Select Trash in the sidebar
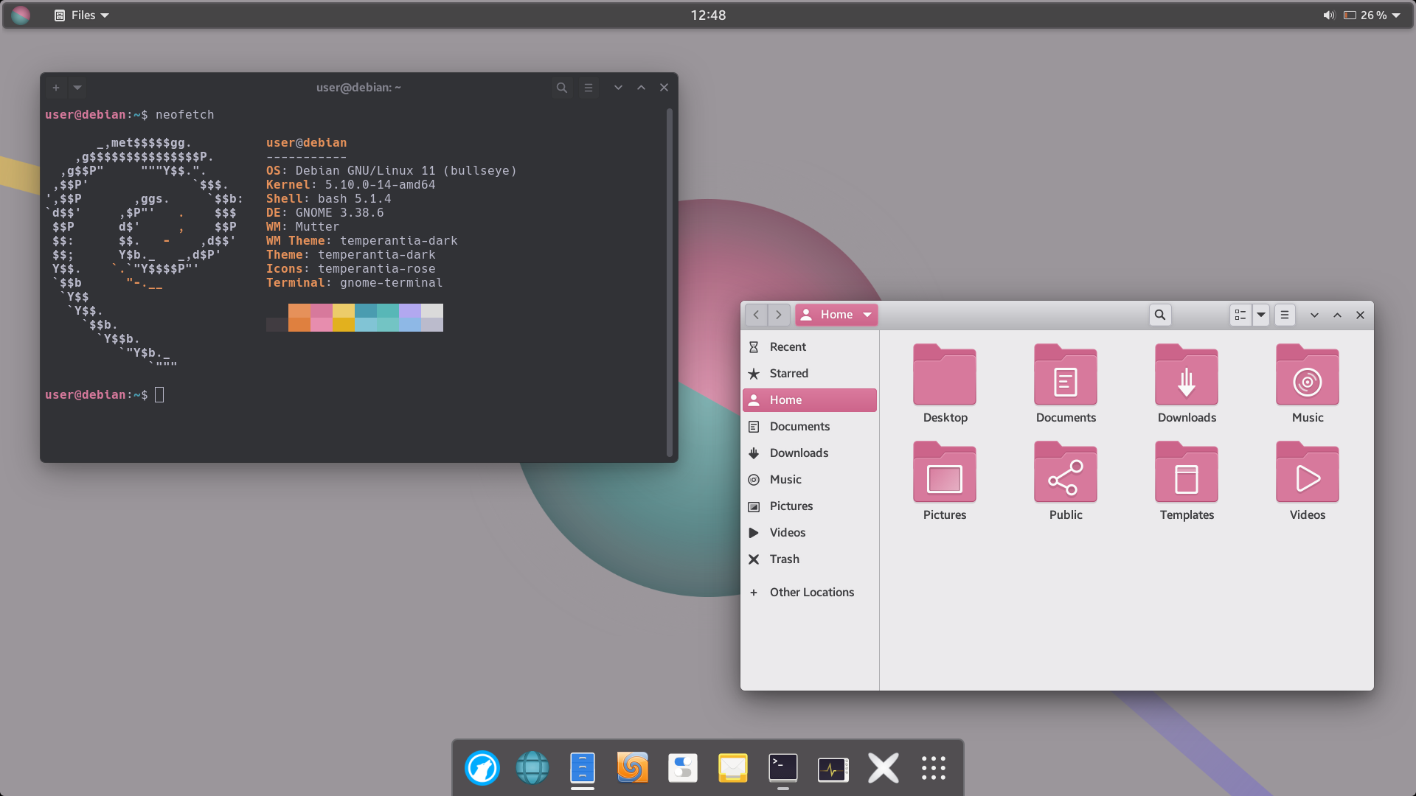The height and width of the screenshot is (796, 1416). click(784, 559)
